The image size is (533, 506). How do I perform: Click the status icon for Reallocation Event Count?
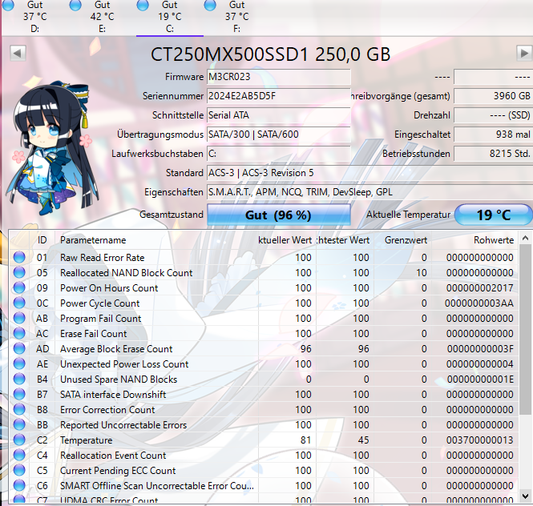point(19,455)
